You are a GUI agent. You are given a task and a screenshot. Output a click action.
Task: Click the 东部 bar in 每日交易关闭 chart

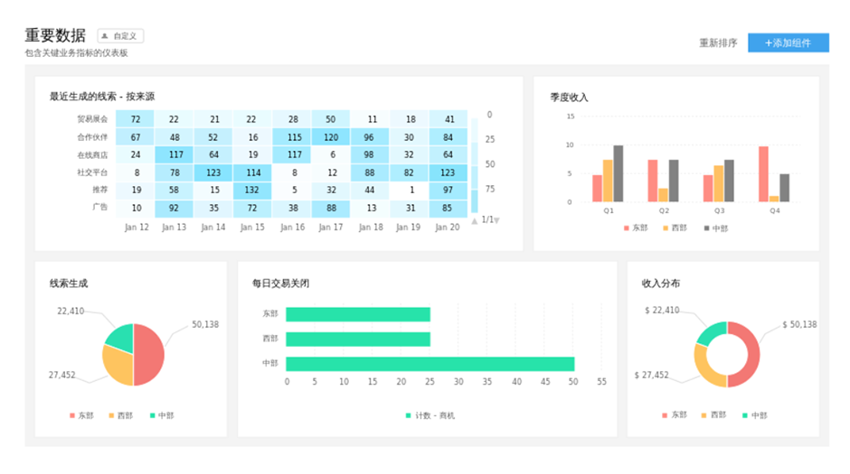[358, 314]
